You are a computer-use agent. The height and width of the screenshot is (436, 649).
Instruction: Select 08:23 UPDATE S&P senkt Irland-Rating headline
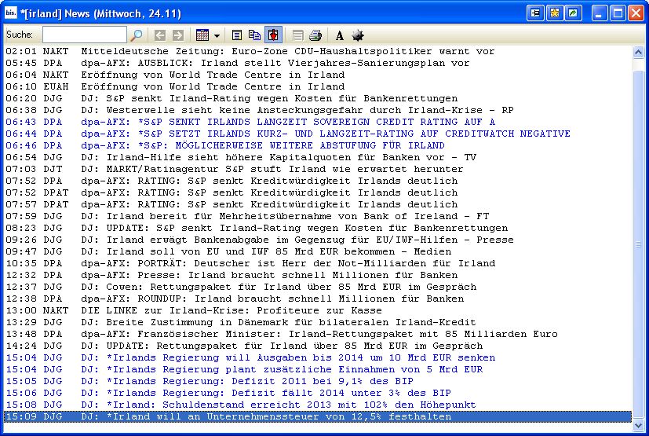coord(318,228)
